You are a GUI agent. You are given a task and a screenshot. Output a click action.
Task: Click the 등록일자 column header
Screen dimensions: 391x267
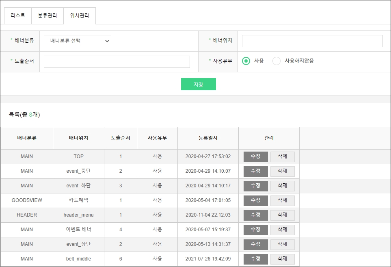(208, 138)
